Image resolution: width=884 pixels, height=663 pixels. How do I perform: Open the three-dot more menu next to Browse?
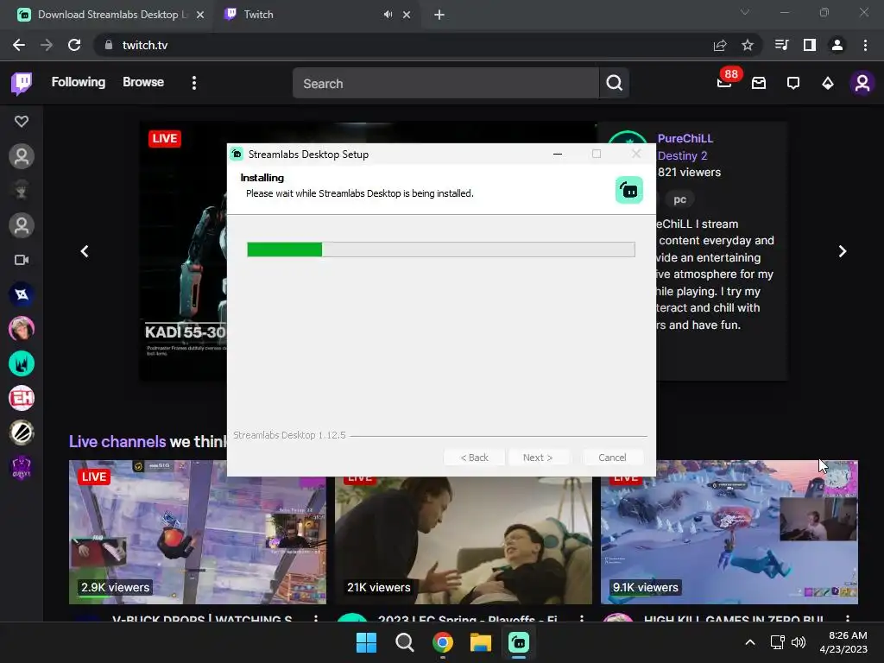(x=194, y=83)
